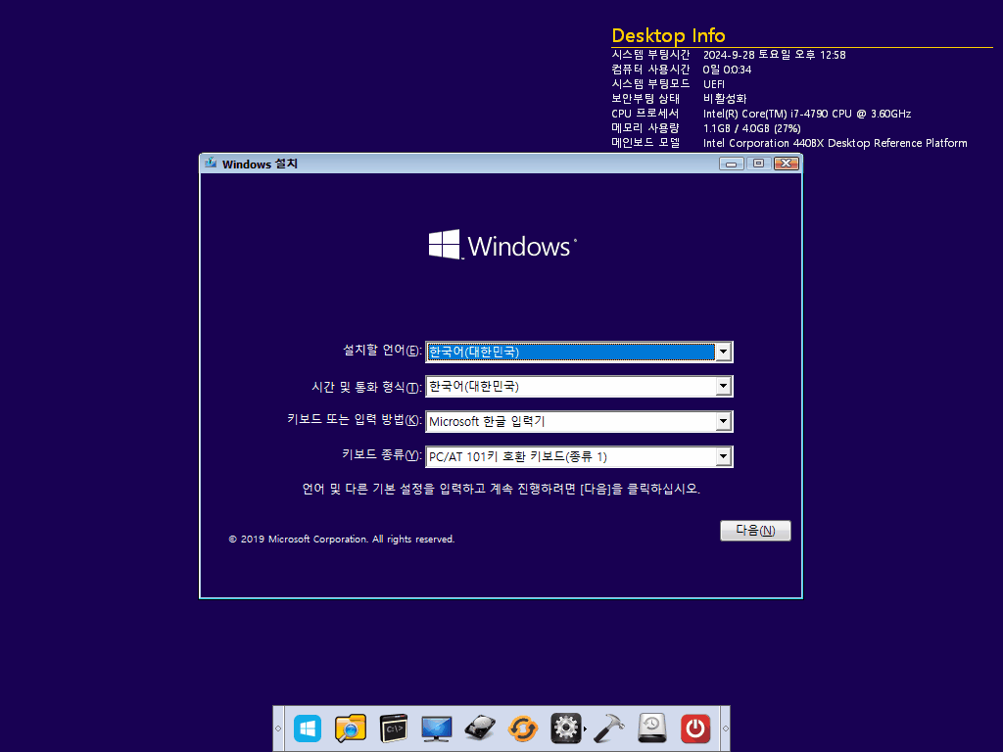Click the 키보드 또는 입력 방법(K) label
The width and height of the screenshot is (1003, 752).
354,419
